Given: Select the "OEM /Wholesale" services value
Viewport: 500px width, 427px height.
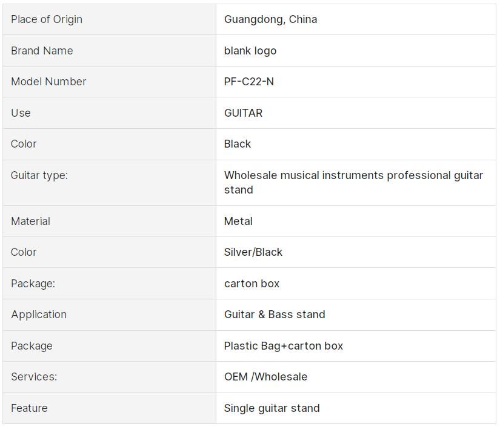Looking at the screenshot, I should pyautogui.click(x=265, y=377).
